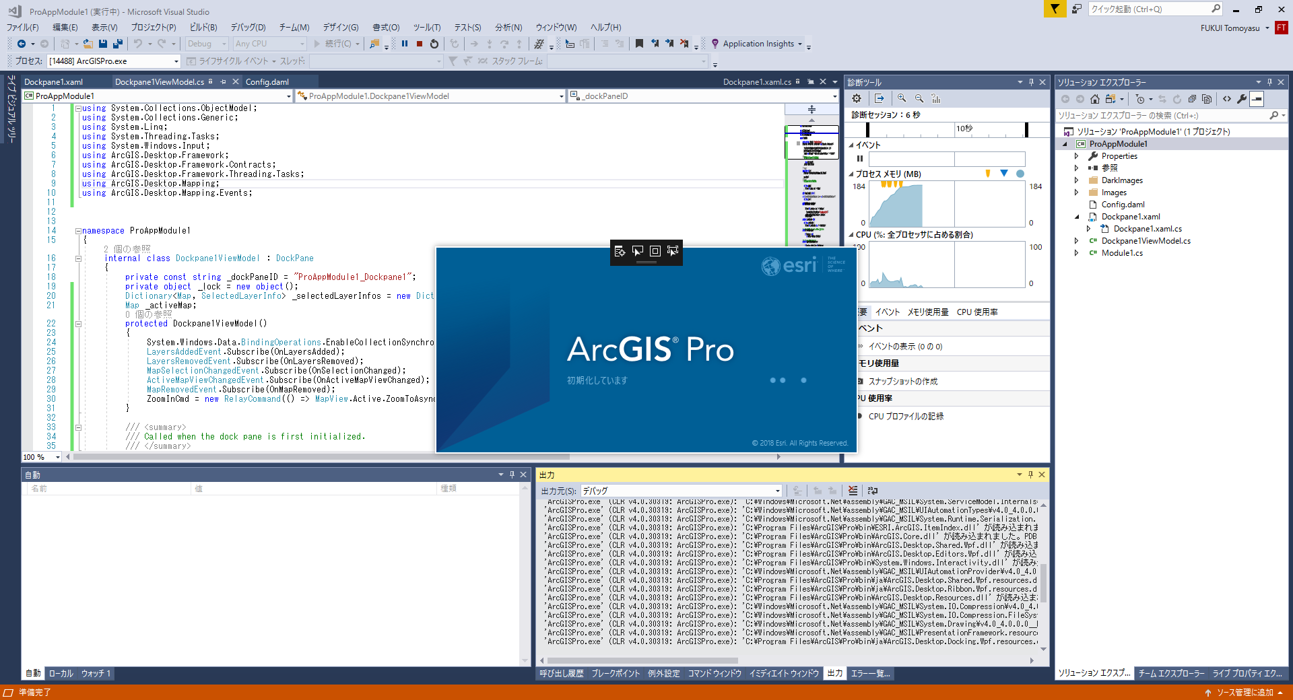Toggle track focused element on debug toolbar
This screenshot has width=1293, height=700.
672,251
